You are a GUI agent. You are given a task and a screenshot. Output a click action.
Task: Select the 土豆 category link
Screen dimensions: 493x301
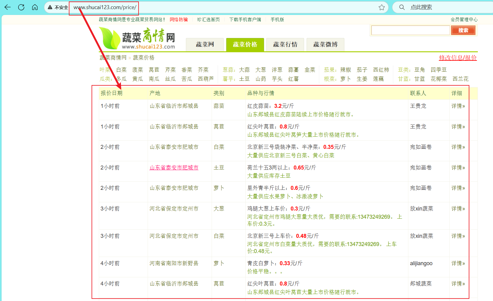click(244, 79)
